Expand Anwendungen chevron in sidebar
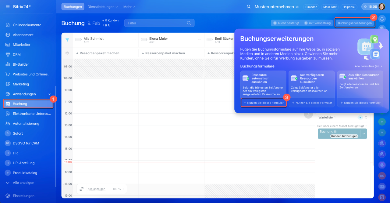Screen dimensions: 390x203 (49, 94)
